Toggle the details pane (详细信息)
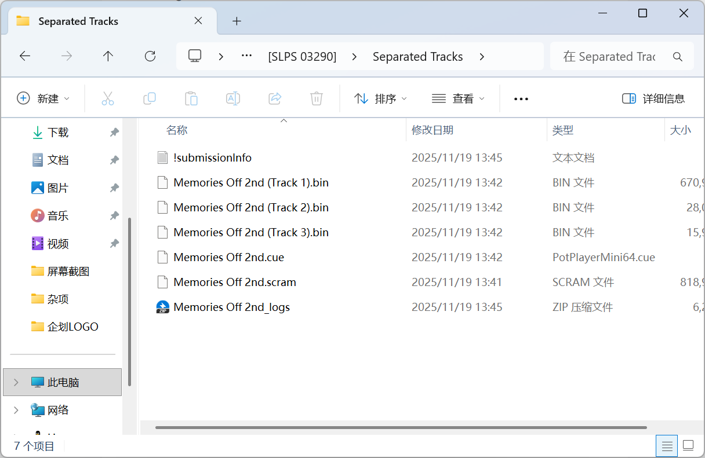705x458 pixels. pyautogui.click(x=653, y=98)
